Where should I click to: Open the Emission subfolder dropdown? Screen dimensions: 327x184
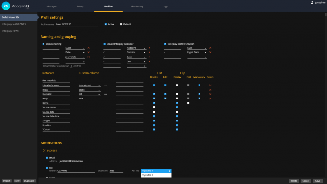(x=136, y=52)
